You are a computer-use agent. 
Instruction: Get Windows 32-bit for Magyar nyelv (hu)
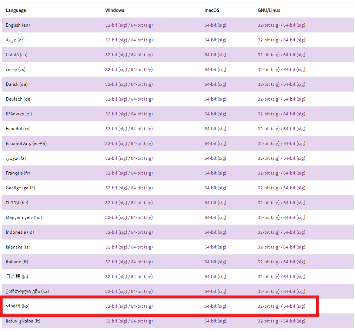(x=111, y=217)
